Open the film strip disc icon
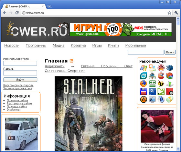The width and height of the screenshot is (181, 152). 161,99
